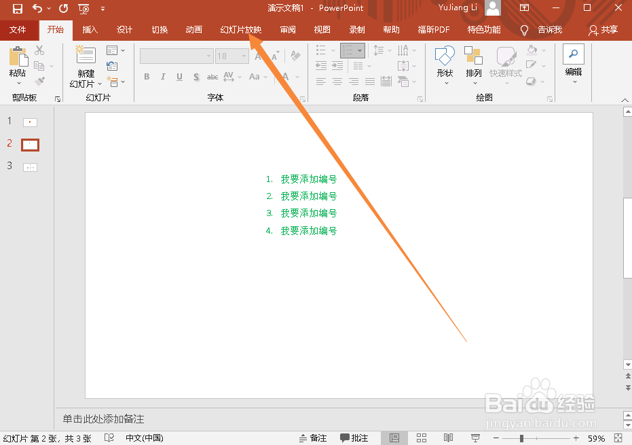This screenshot has width=632, height=445.
Task: Click the Repeat/Redo icon
Action: [x=63, y=8]
